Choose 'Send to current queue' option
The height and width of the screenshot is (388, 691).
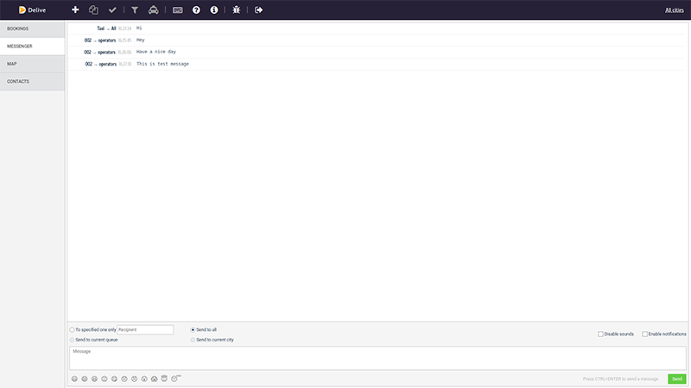pos(72,340)
